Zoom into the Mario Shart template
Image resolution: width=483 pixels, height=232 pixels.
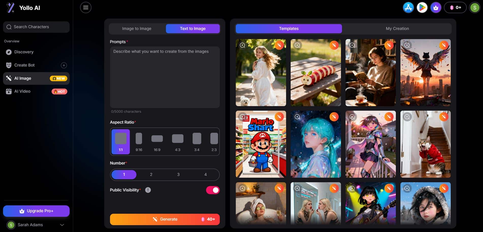[x=243, y=117]
